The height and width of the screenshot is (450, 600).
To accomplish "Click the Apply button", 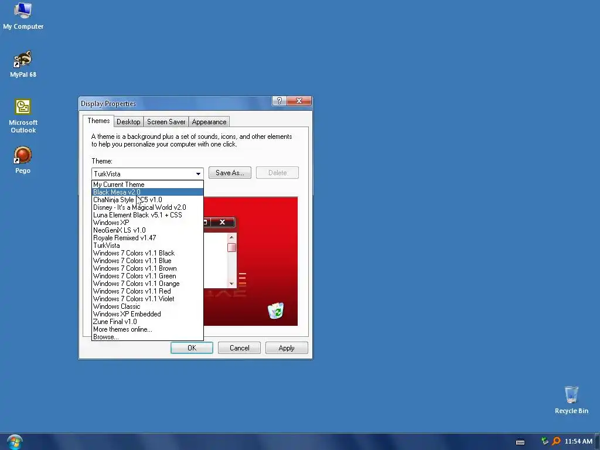I will pos(287,348).
